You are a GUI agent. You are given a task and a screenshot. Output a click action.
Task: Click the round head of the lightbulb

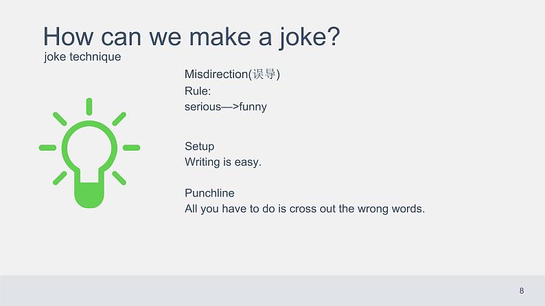tap(89, 147)
